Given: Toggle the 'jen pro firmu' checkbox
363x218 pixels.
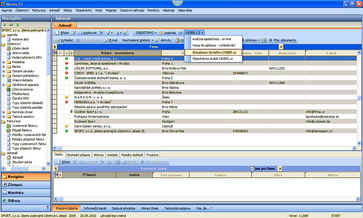Looking at the screenshot, I should pyautogui.click(x=252, y=168).
